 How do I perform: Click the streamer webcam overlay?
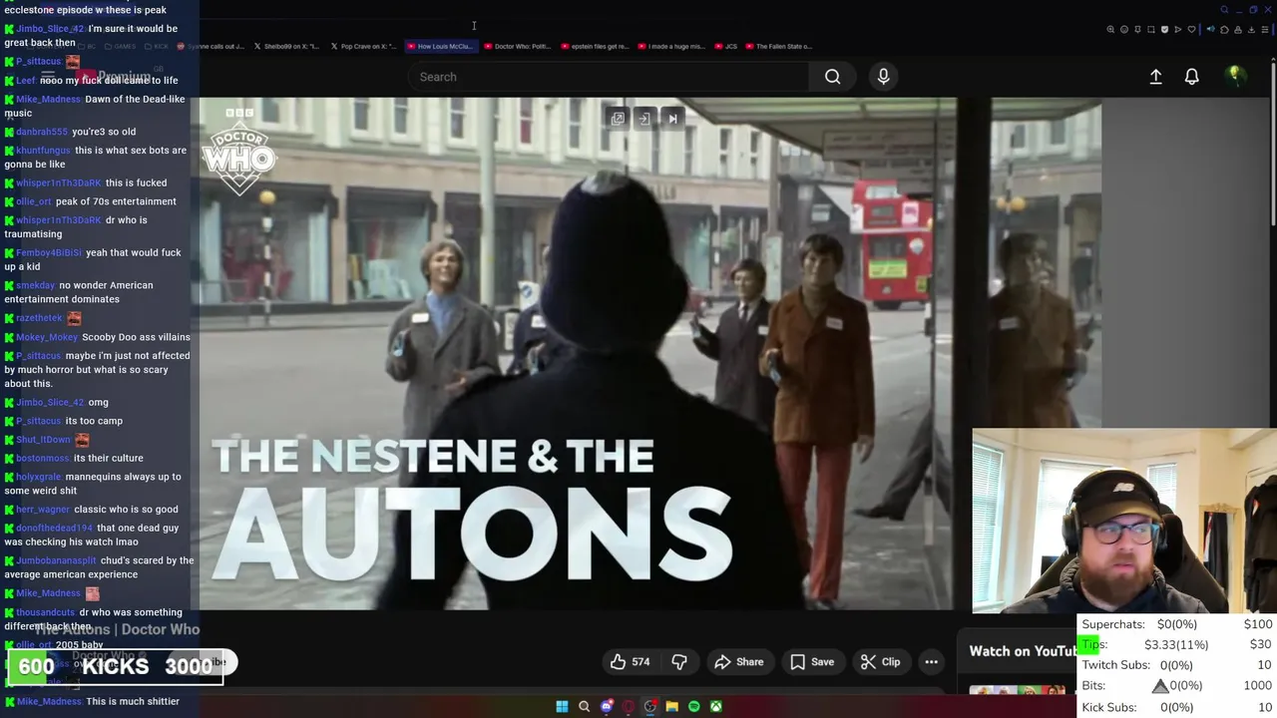coord(1124,521)
